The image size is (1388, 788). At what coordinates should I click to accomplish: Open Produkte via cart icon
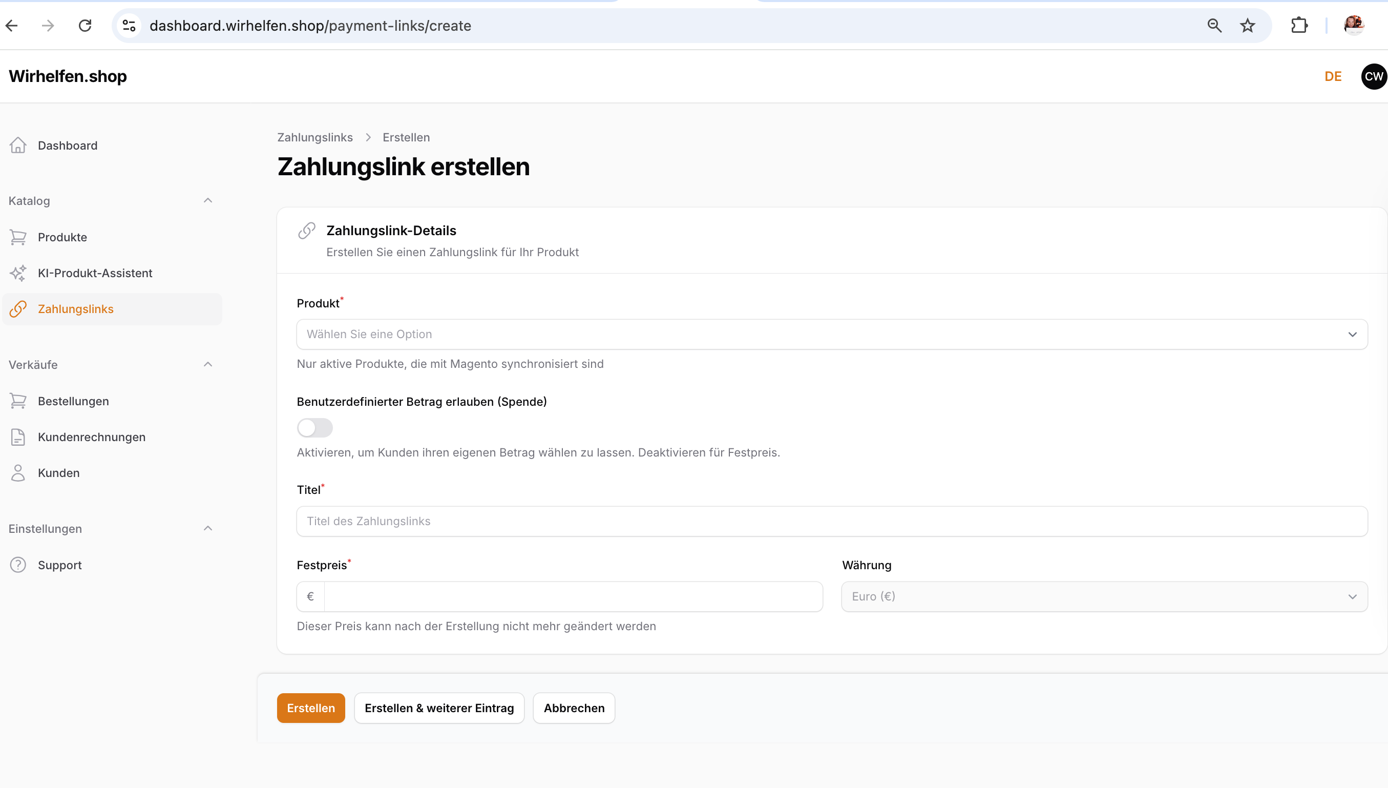coord(18,237)
